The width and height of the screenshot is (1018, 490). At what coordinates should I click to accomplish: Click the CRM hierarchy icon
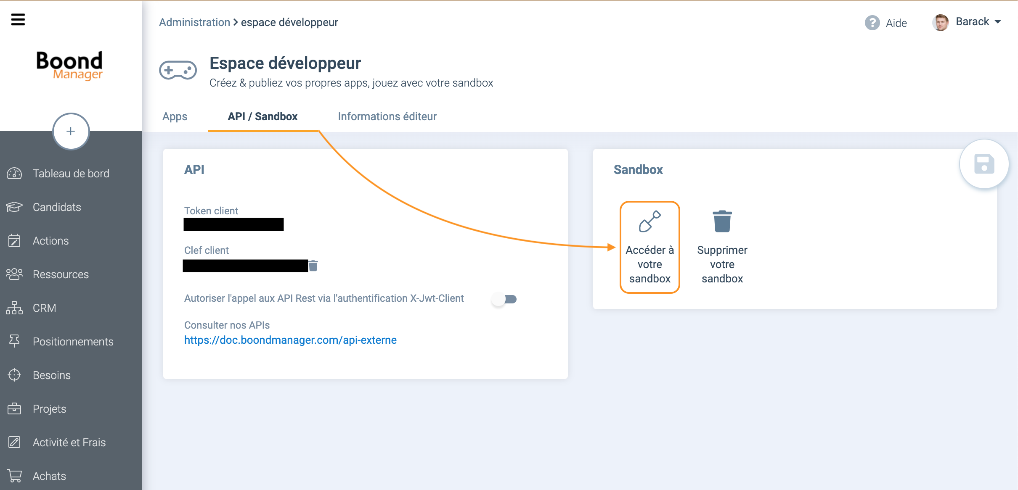(14, 308)
